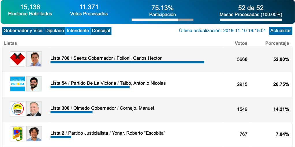Click Antonio Nicolas Taibo's candidate photo
This screenshot has height=147, width=295.
pos(34,84)
